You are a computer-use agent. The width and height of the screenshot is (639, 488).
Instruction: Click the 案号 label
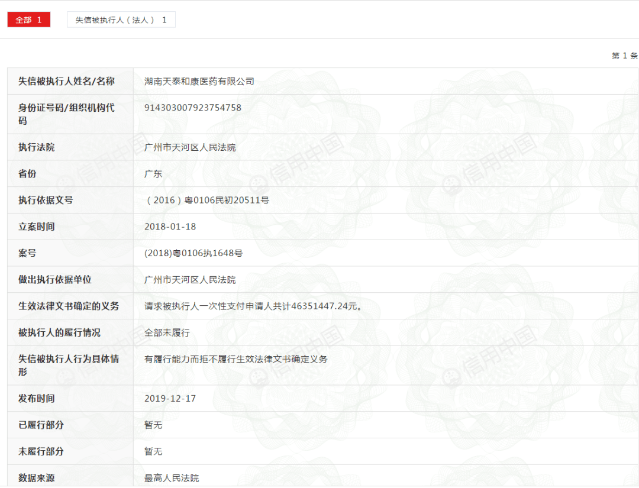coord(27,253)
